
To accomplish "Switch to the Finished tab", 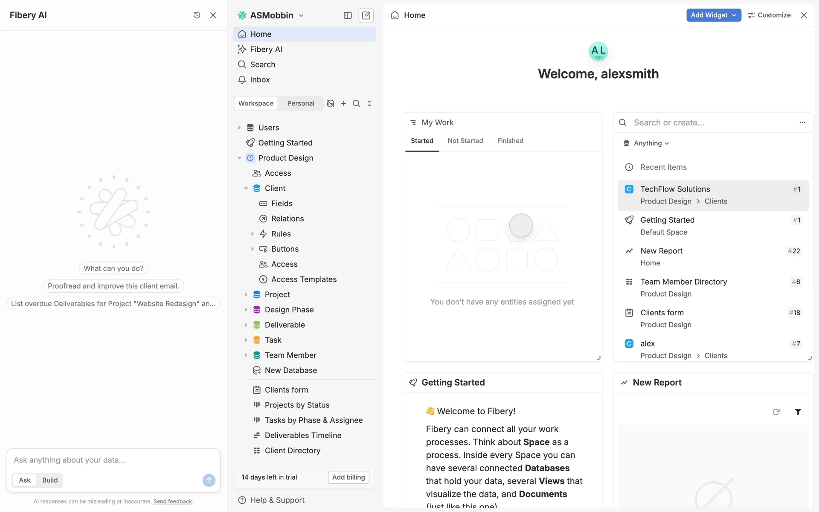I will point(510,141).
